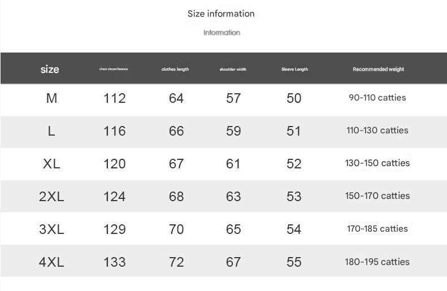Select the chest circumference column header

(114, 69)
